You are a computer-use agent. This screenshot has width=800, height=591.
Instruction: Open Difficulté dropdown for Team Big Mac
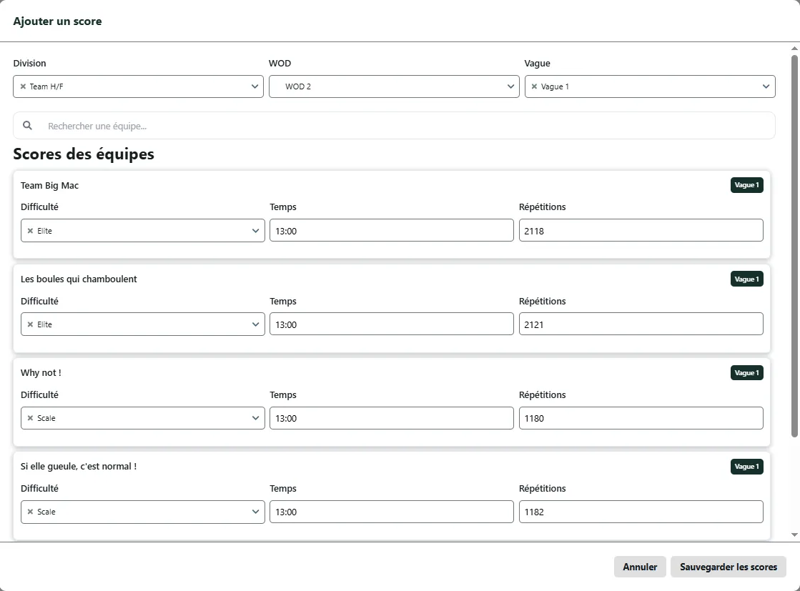(255, 231)
